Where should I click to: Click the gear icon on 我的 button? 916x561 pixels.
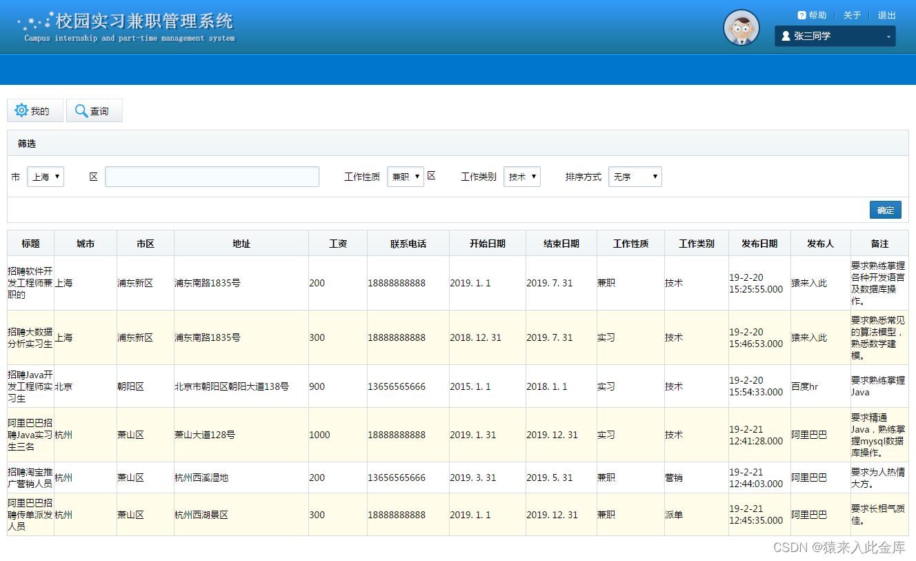coord(22,110)
